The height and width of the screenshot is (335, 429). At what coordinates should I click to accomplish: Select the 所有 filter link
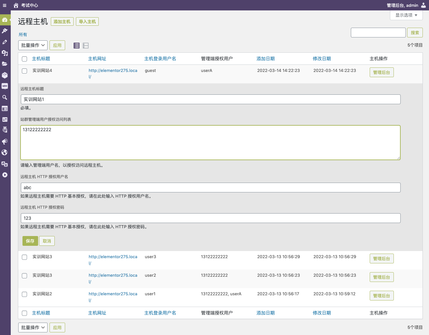23,35
